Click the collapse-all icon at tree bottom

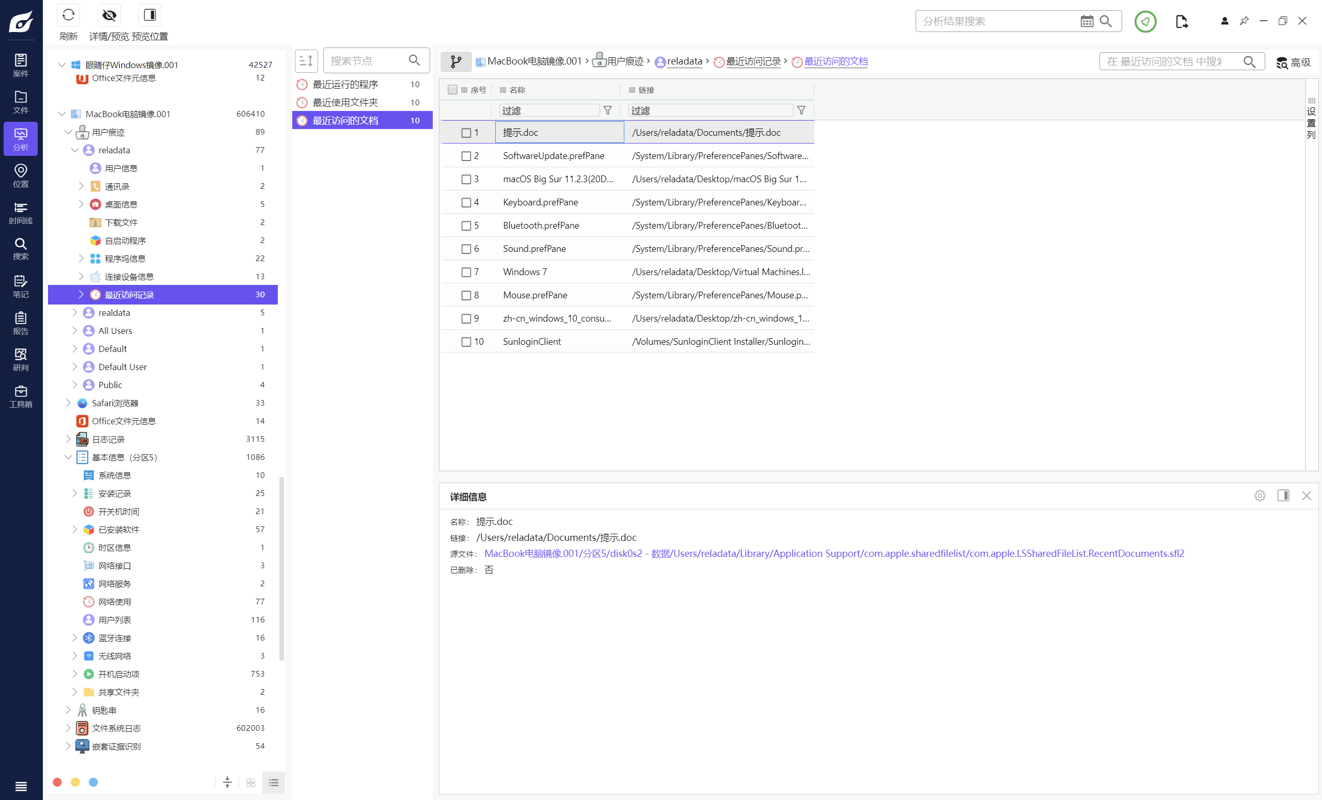click(227, 782)
